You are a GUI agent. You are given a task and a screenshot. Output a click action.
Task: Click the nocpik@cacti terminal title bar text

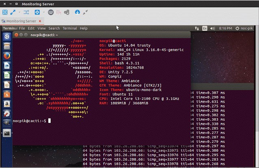click(x=44, y=35)
